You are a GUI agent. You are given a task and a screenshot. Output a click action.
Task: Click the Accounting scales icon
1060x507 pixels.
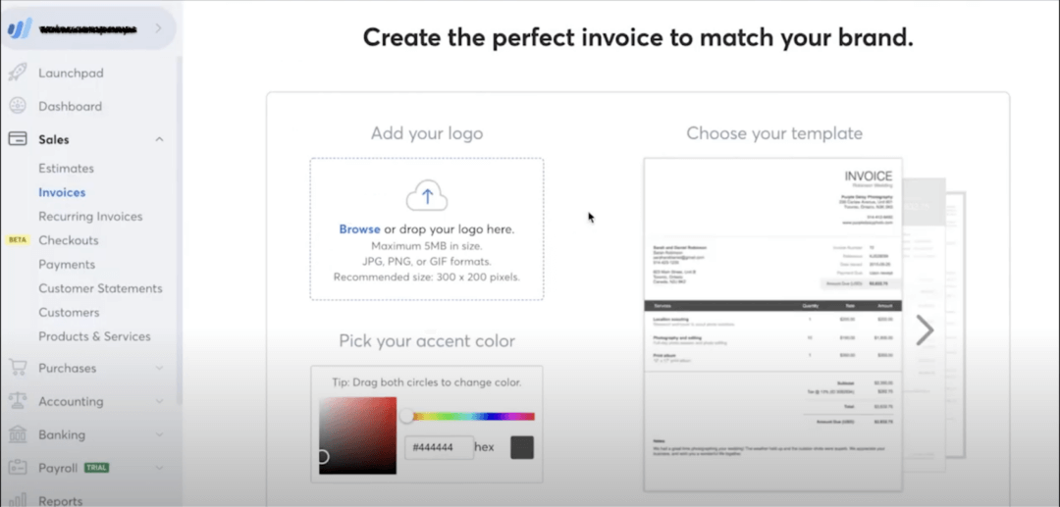click(18, 402)
